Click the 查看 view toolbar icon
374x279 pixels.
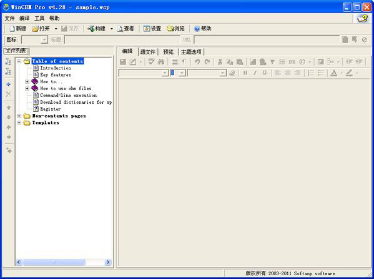[x=120, y=29]
